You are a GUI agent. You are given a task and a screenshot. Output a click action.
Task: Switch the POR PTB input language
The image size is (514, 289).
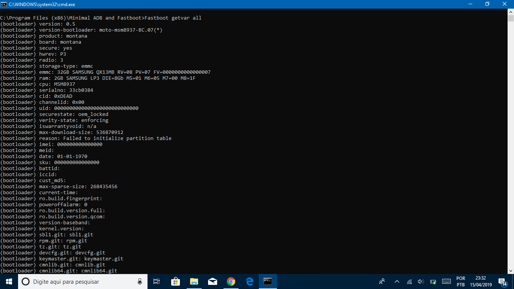coord(461,281)
